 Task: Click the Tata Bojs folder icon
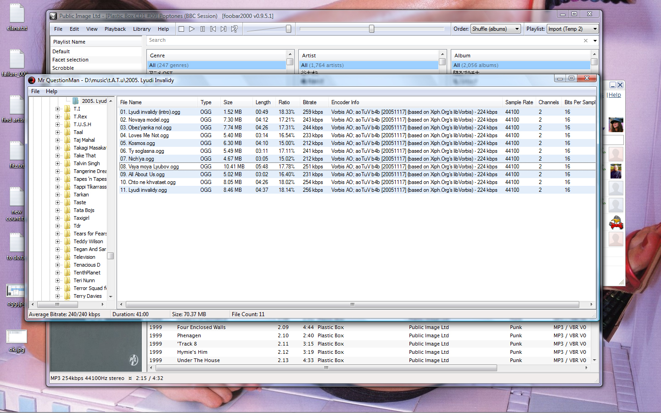point(67,210)
